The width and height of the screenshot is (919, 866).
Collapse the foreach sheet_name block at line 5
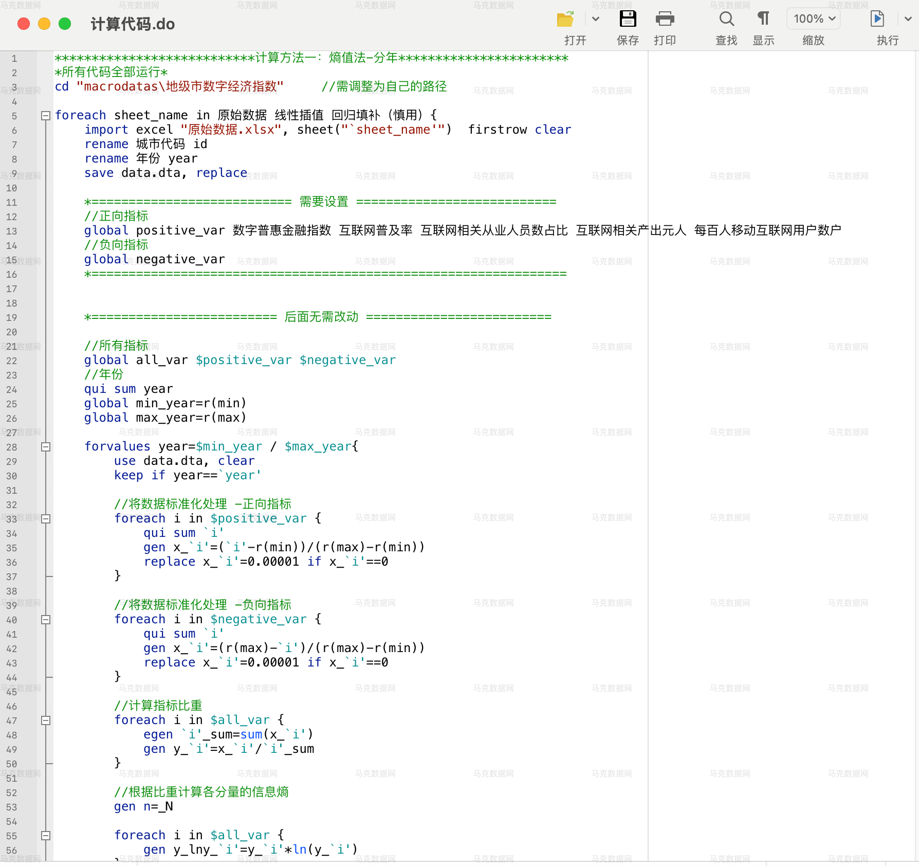point(46,116)
